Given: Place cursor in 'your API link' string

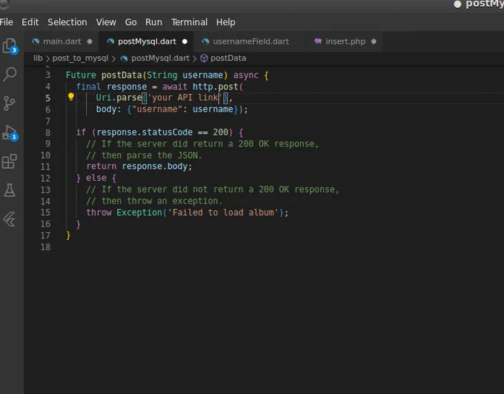Looking at the screenshot, I should pos(185,98).
